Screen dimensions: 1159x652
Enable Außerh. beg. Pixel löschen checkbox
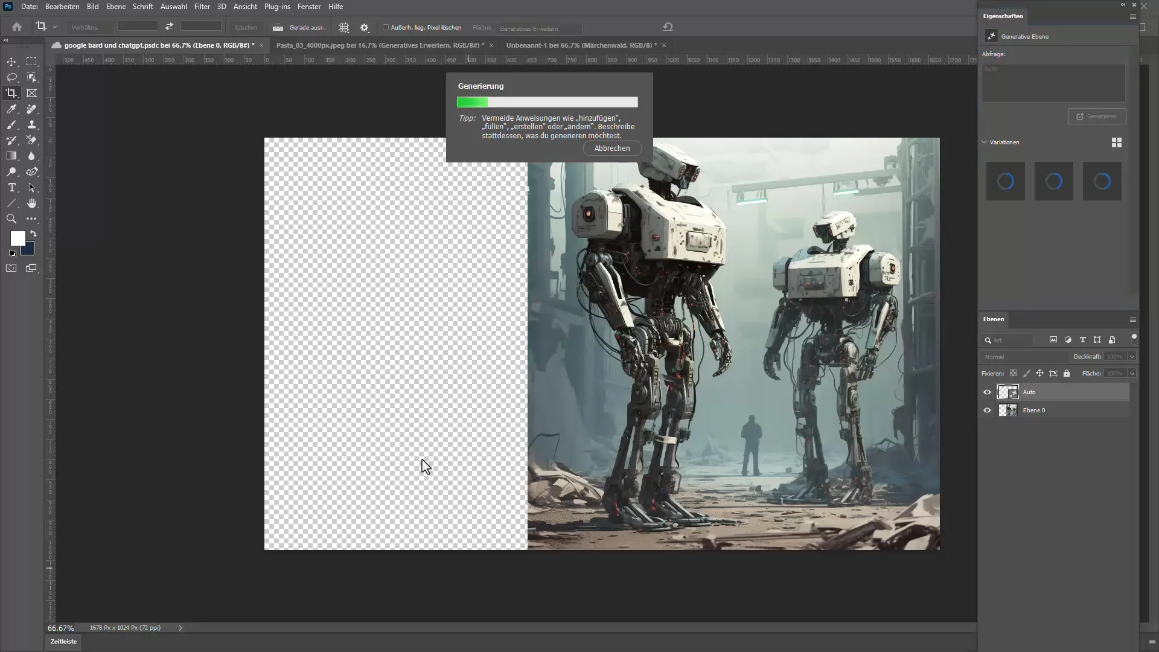click(385, 27)
